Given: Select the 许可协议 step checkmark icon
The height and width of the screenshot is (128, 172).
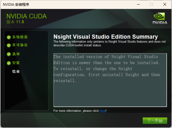Looking at the screenshot, I should point(9,45).
